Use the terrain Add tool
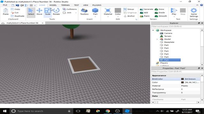The image size is (204, 114). 144,13
